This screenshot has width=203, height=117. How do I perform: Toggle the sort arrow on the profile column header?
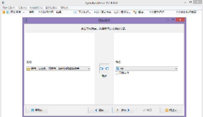[24, 12]
